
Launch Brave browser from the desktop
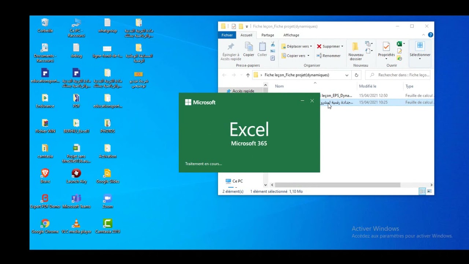(x=45, y=176)
